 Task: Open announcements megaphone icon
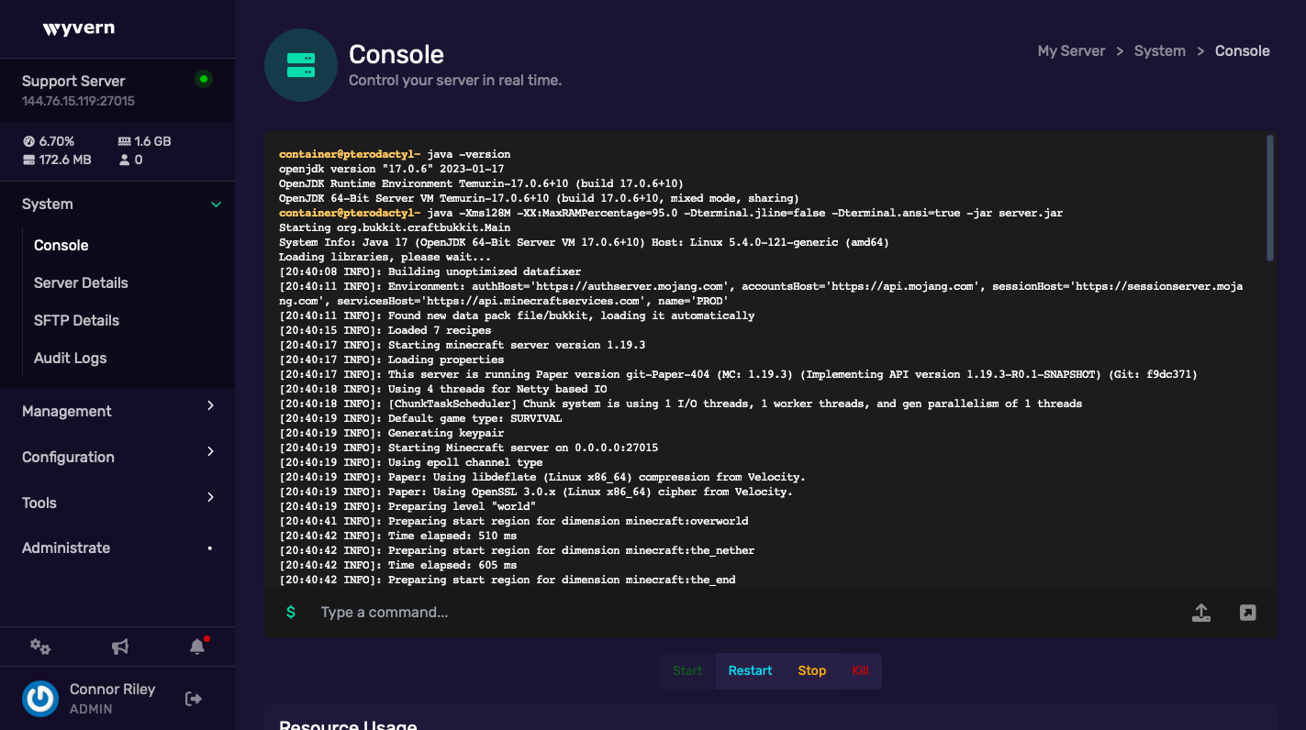[120, 647]
